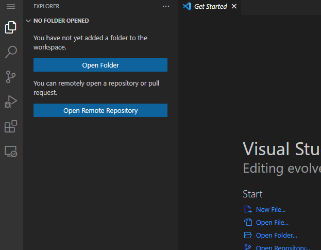Open the Extensions view icon
The height and width of the screenshot is (250, 321).
pos(11,126)
